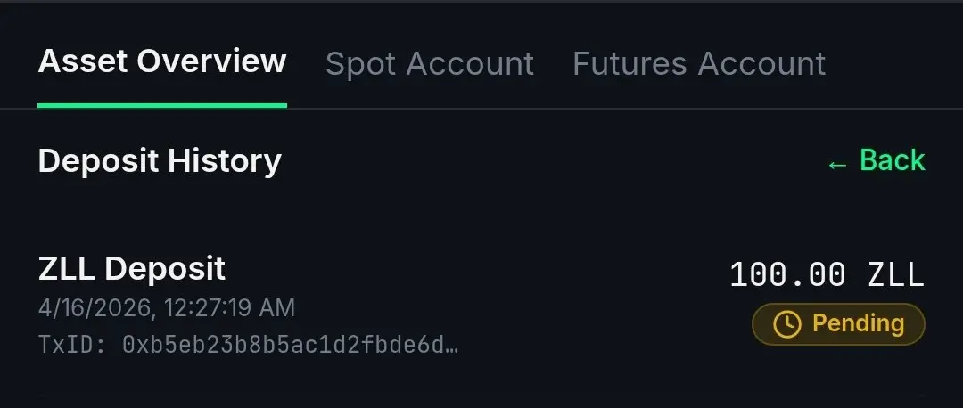Click the yellow Pending status text

point(858,323)
